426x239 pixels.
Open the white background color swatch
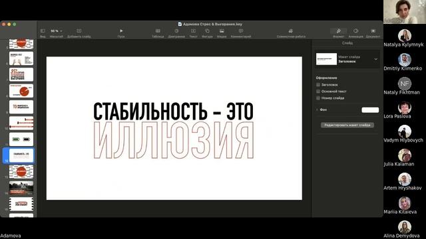coord(370,110)
